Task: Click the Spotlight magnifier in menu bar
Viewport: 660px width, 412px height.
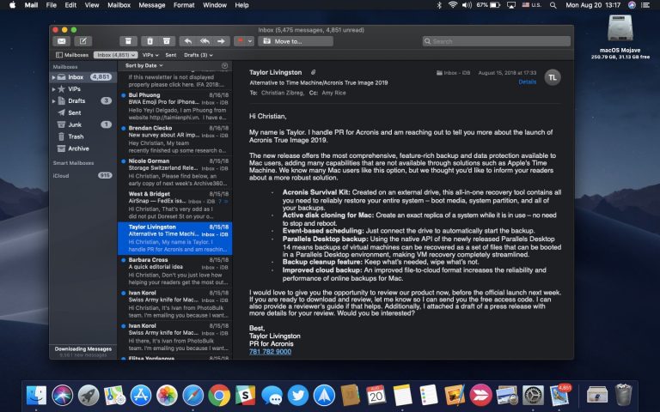Action: tap(553, 5)
